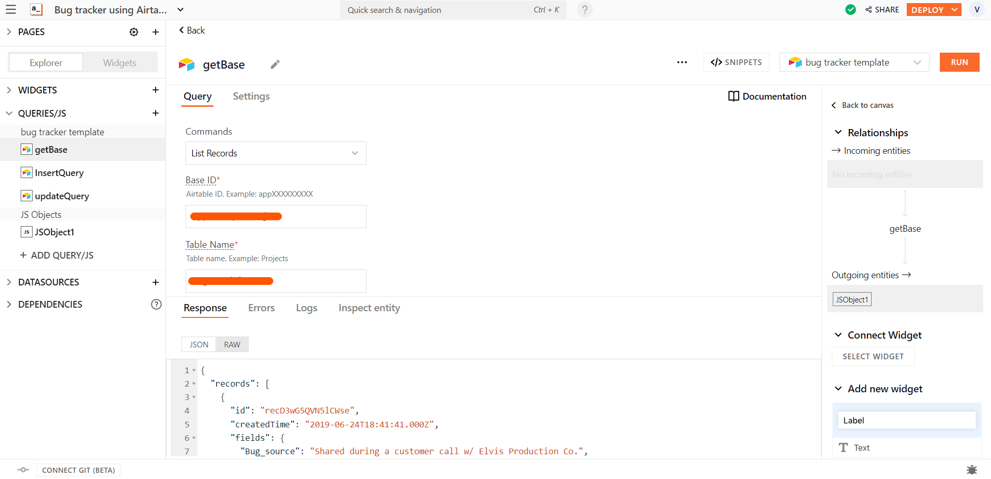
Task: Click the SELECT WIDGET button
Action: click(x=873, y=357)
